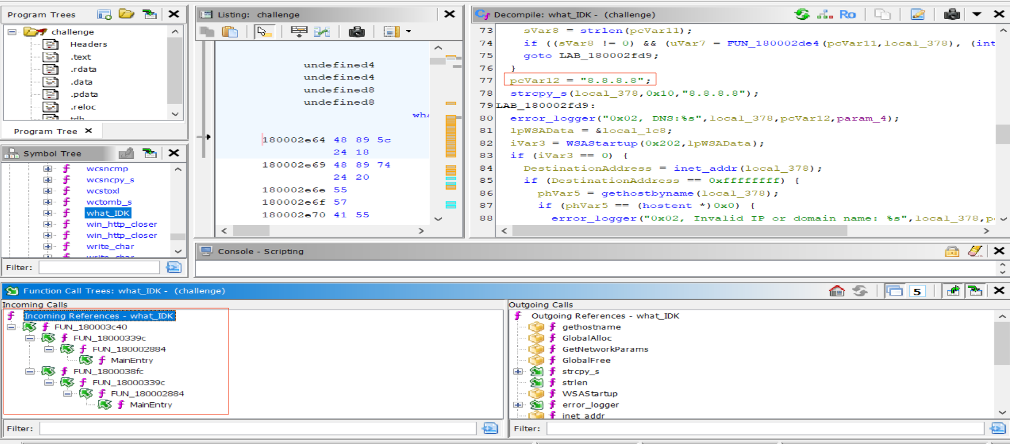Click the create-symbol icon in Symbol Tree header
The height and width of the screenshot is (444, 1010).
coord(126,153)
